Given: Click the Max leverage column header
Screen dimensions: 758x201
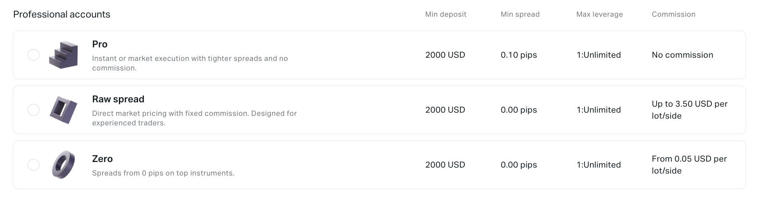Looking at the screenshot, I should point(600,14).
